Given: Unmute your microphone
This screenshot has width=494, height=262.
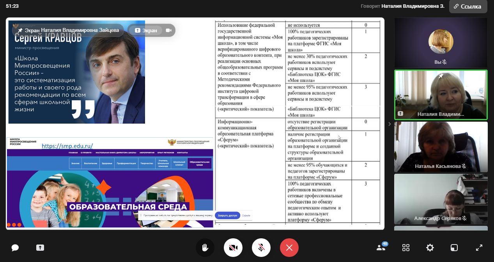Looking at the screenshot, I should [x=261, y=248].
